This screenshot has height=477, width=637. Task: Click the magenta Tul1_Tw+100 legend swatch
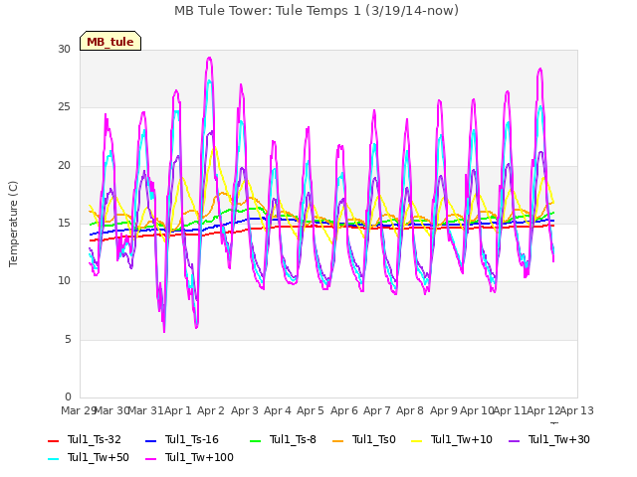coord(150,458)
